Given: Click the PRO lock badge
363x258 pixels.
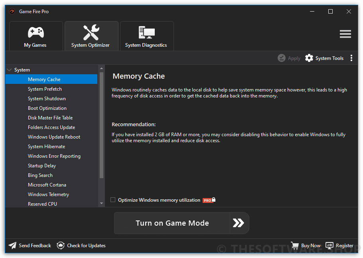Looking at the screenshot, I should click(209, 200).
